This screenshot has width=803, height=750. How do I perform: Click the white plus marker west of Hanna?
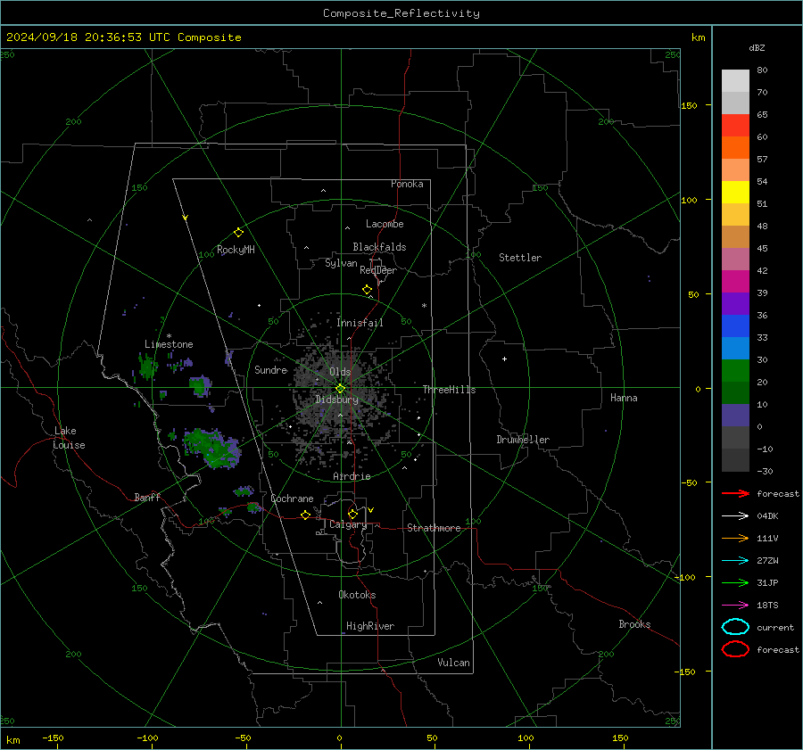point(504,359)
